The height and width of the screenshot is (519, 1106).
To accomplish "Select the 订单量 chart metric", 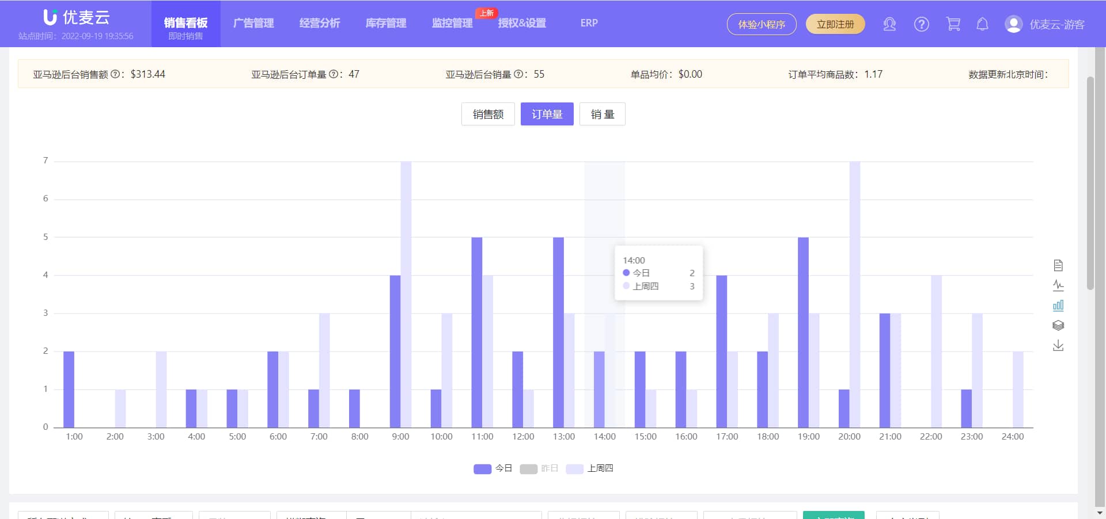I will pyautogui.click(x=547, y=114).
